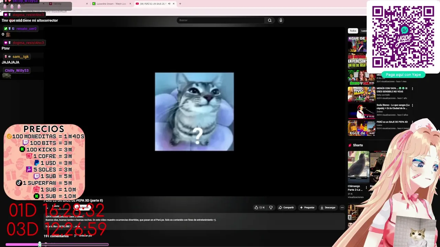Click chat username sam__tgk
Image resolution: width=440 pixels, height=247 pixels.
tap(21, 57)
